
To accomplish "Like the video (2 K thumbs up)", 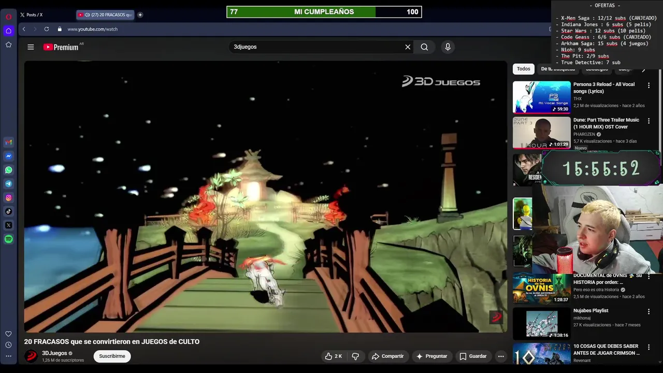I will coord(333,356).
